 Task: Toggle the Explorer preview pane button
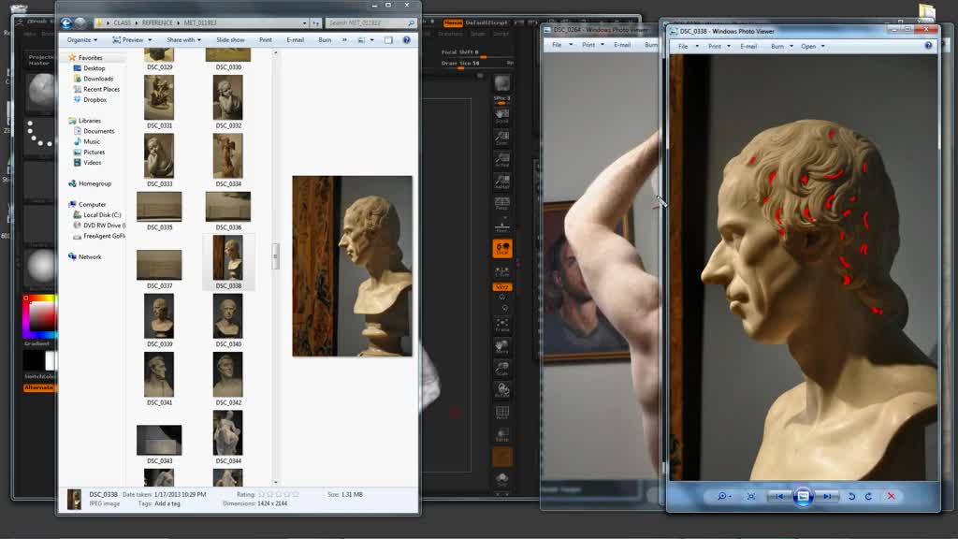[x=388, y=40]
